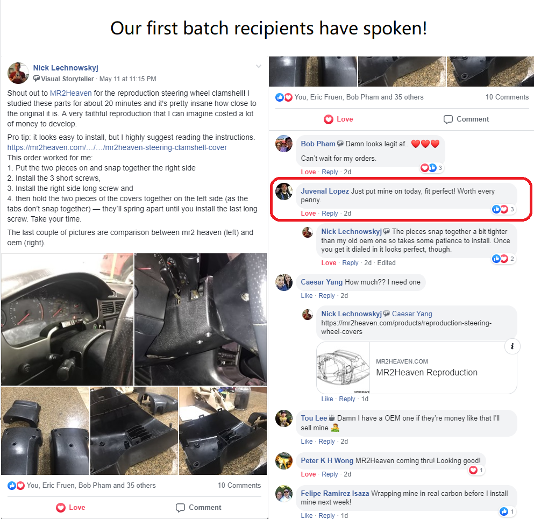Image resolution: width=534 pixels, height=519 pixels.
Task: Toggle Love on Juvenal Lopez's comment
Action: (x=308, y=213)
